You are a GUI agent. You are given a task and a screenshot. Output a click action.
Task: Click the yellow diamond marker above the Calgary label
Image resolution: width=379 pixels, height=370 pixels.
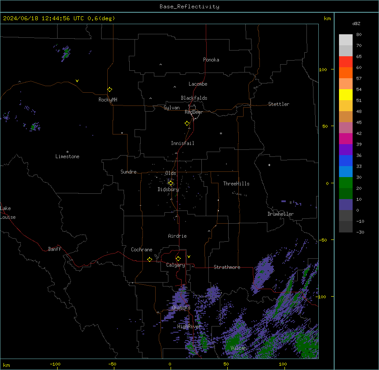[178, 259]
